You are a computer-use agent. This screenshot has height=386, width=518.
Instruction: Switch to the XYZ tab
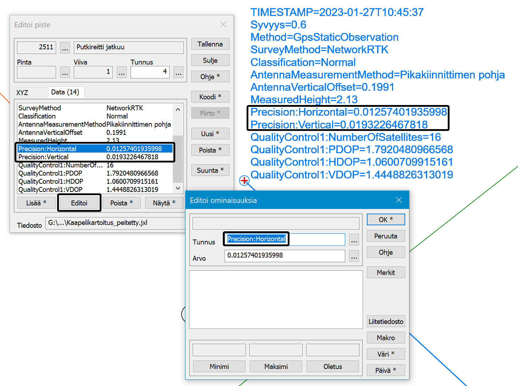[x=22, y=93]
